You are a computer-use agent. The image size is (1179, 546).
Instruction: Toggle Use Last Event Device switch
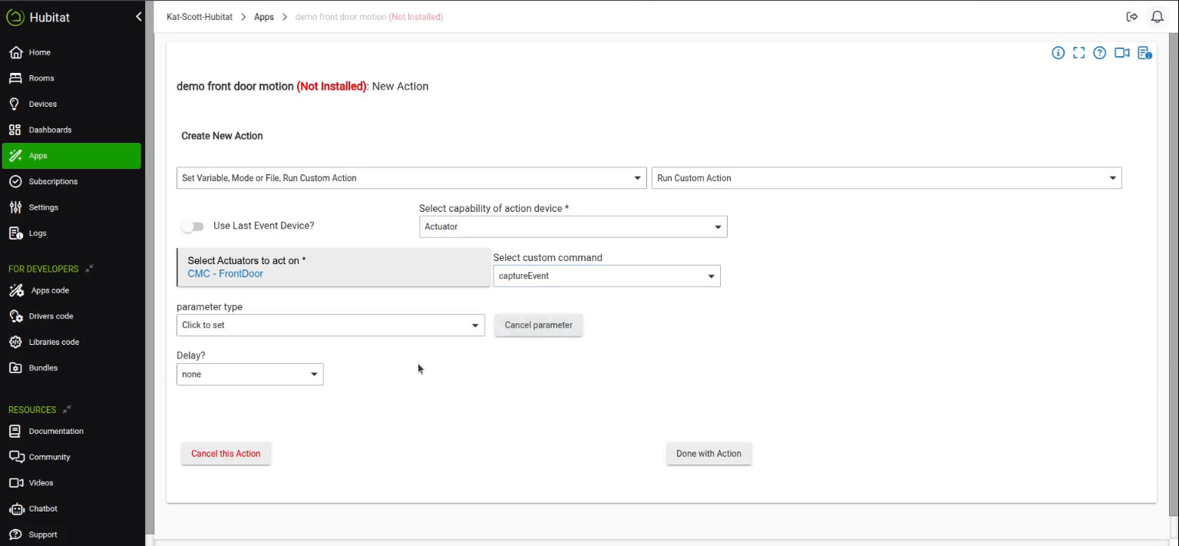coord(193,227)
